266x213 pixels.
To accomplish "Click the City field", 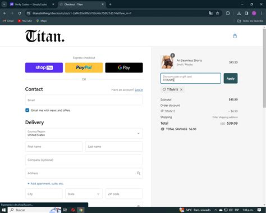I will point(44,194).
